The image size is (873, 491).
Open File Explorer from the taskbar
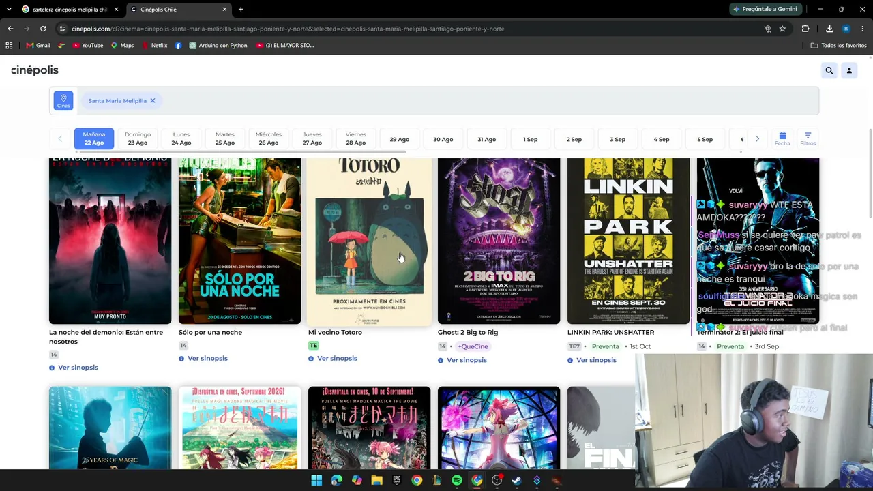coord(376,481)
